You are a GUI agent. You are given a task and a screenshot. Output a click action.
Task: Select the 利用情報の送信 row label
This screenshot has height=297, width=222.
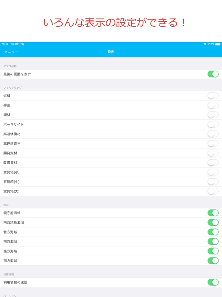pyautogui.click(x=15, y=282)
